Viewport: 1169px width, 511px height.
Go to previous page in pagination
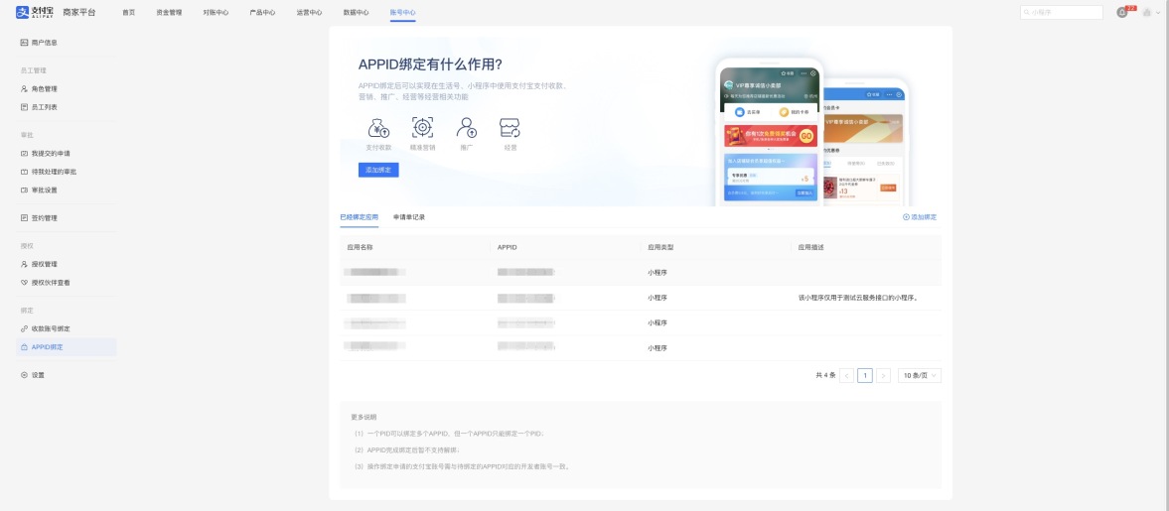point(846,375)
